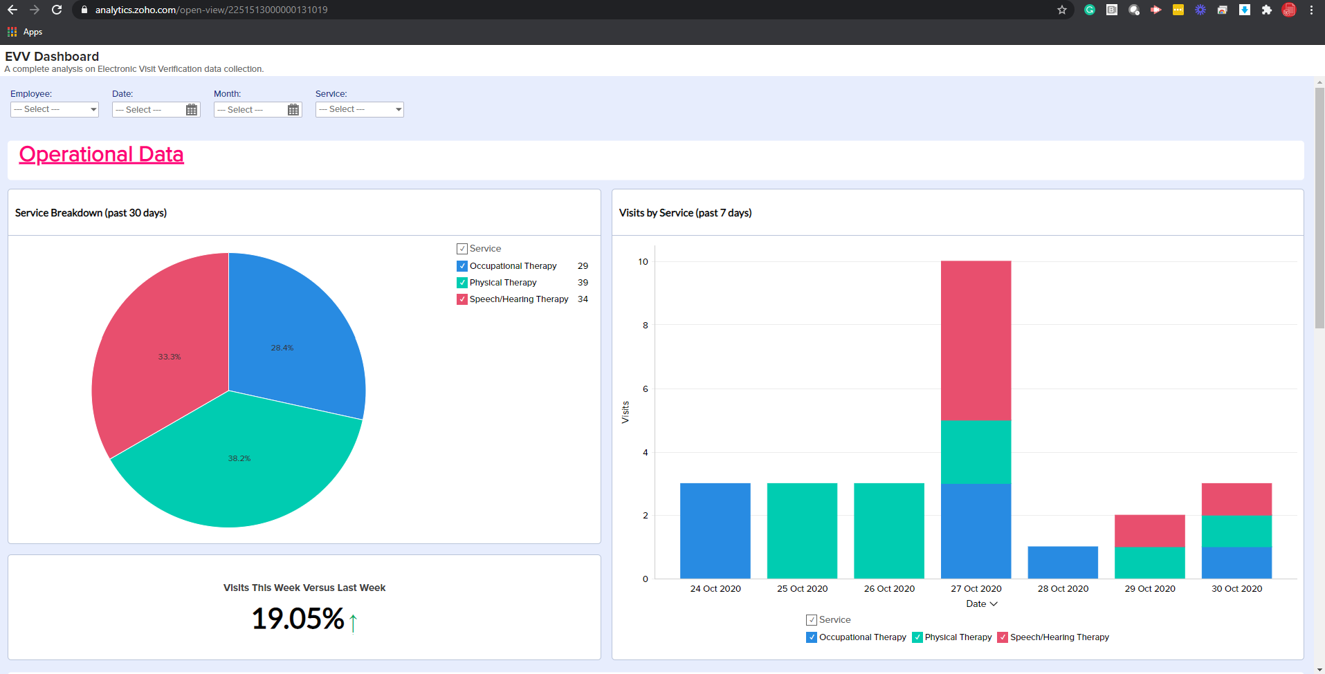
Task: Uncheck Occupational Therapy in pie chart legend
Action: [462, 266]
